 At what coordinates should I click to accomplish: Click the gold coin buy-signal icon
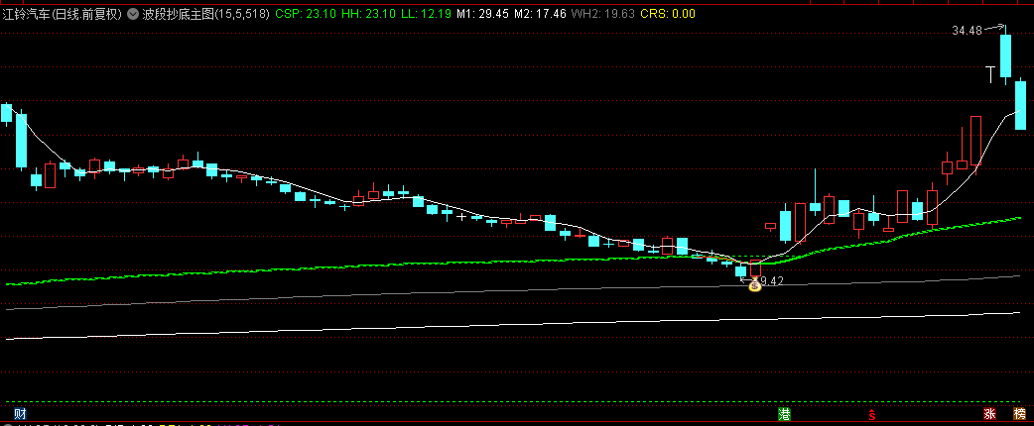pos(756,285)
